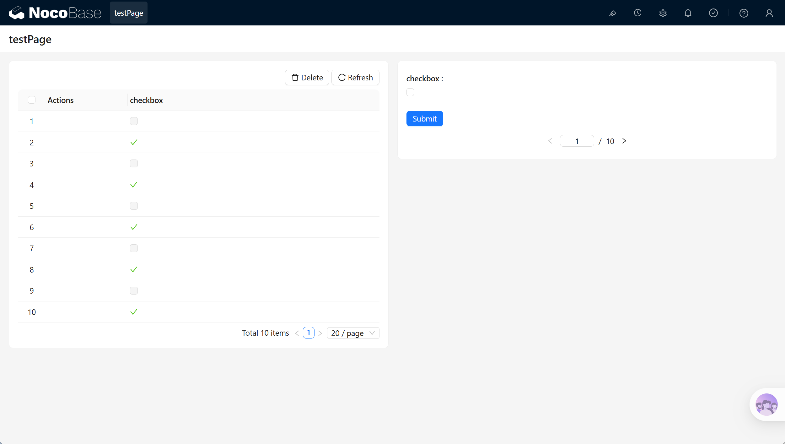The image size is (785, 444).
Task: Focus the form pager page number input
Action: [x=577, y=141]
